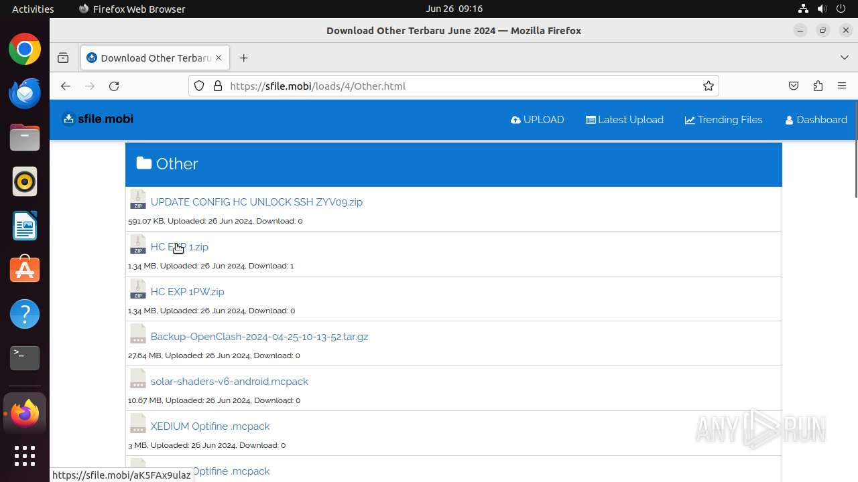Click file icon for Backup-OpenClash archive
The image size is (858, 482).
tap(138, 334)
